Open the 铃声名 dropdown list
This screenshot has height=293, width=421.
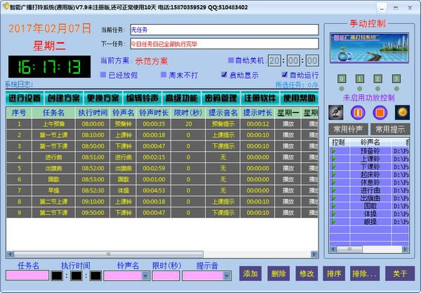point(146,276)
